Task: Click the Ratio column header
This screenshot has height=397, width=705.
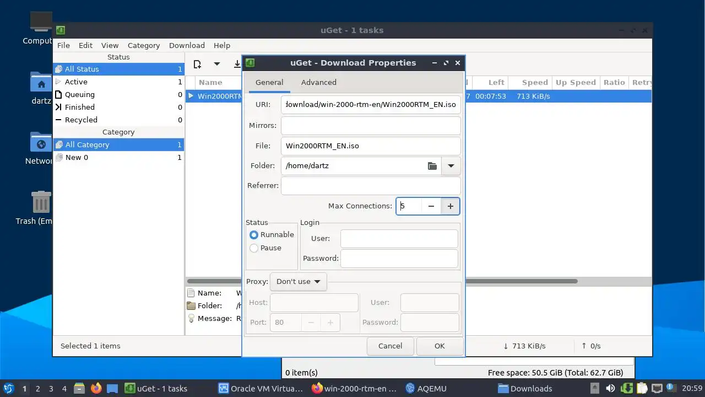Action: click(x=614, y=83)
